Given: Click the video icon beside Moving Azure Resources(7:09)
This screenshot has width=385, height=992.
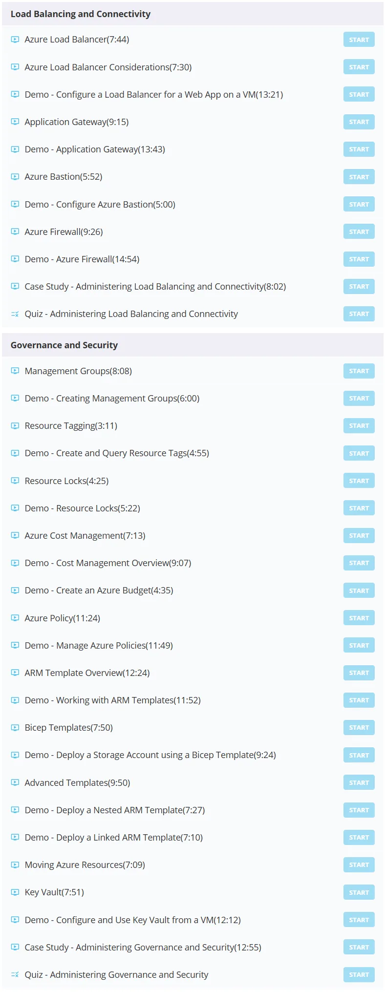Looking at the screenshot, I should 15,865.
